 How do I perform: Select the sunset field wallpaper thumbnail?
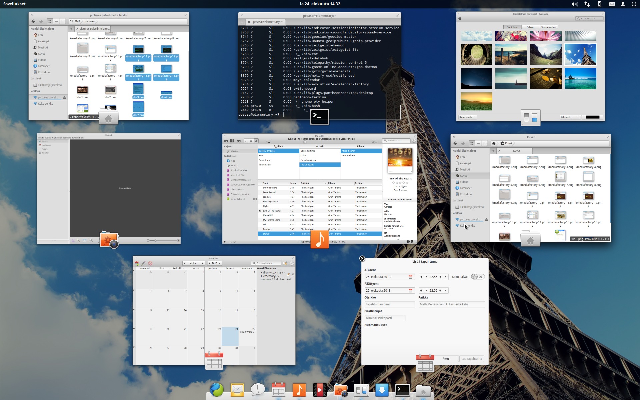(476, 101)
